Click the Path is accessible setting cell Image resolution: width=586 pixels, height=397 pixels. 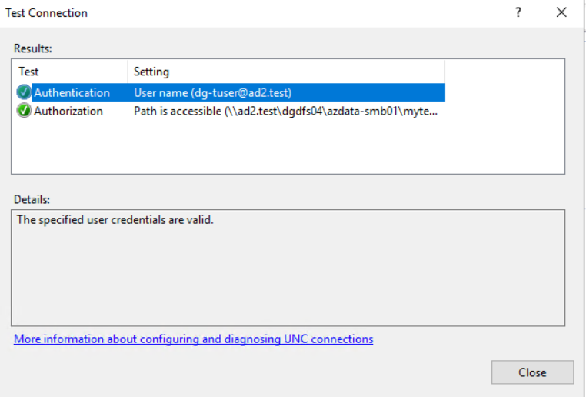(285, 111)
